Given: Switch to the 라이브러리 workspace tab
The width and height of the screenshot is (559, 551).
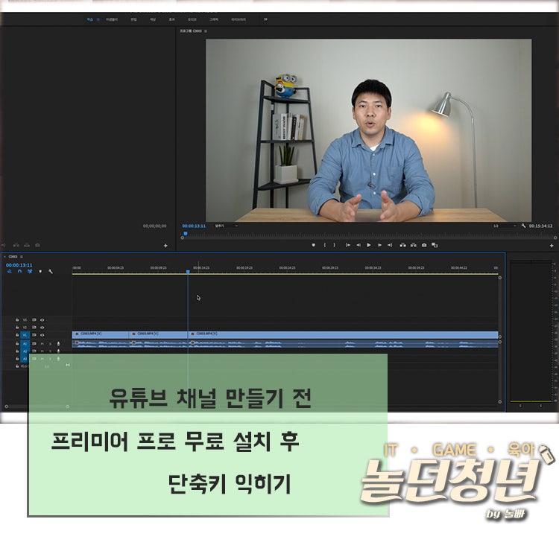Looking at the screenshot, I should 239,19.
